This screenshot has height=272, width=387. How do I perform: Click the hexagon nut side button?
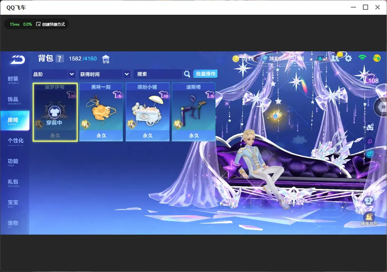coord(380,107)
